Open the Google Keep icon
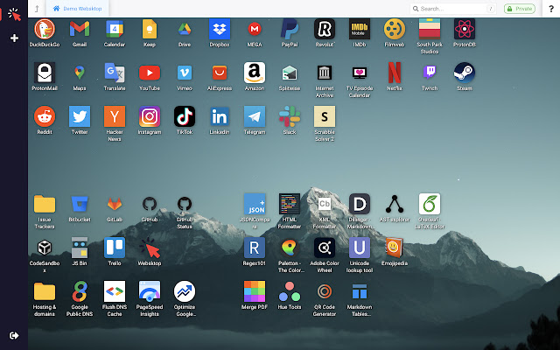560x350 pixels. point(150,29)
